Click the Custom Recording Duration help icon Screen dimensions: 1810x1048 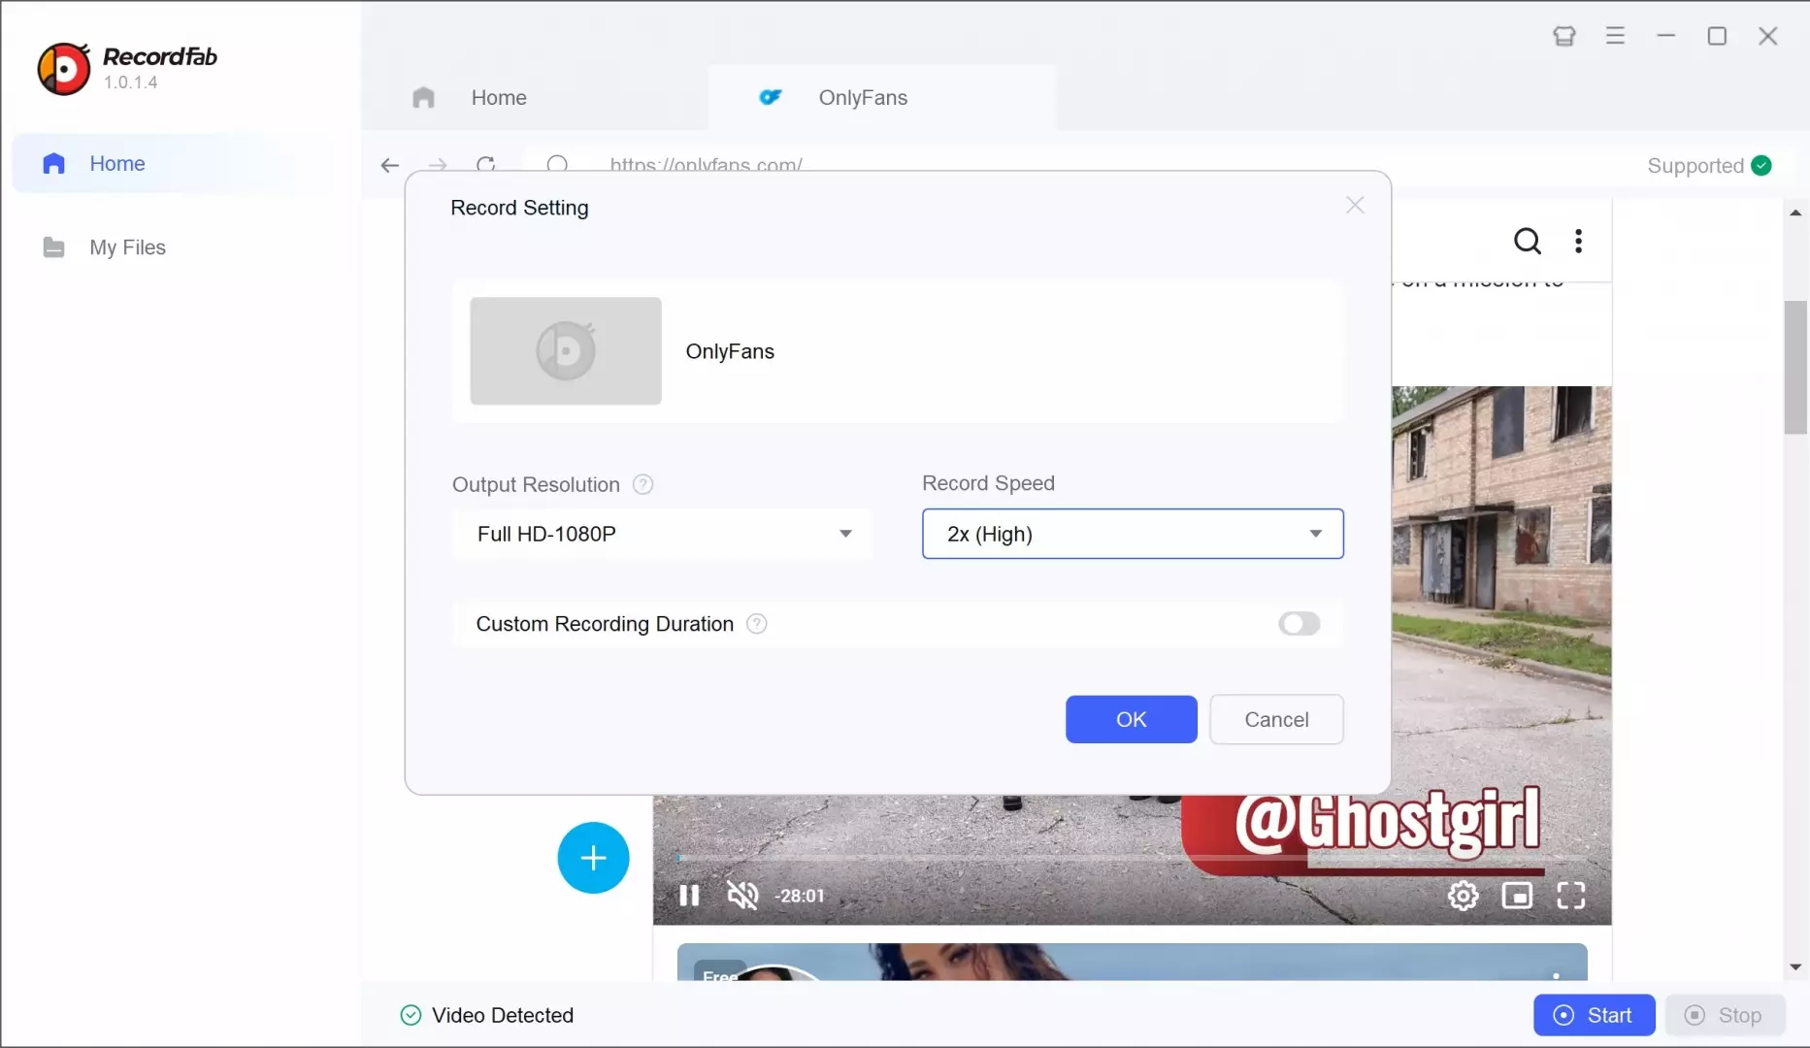tap(757, 624)
